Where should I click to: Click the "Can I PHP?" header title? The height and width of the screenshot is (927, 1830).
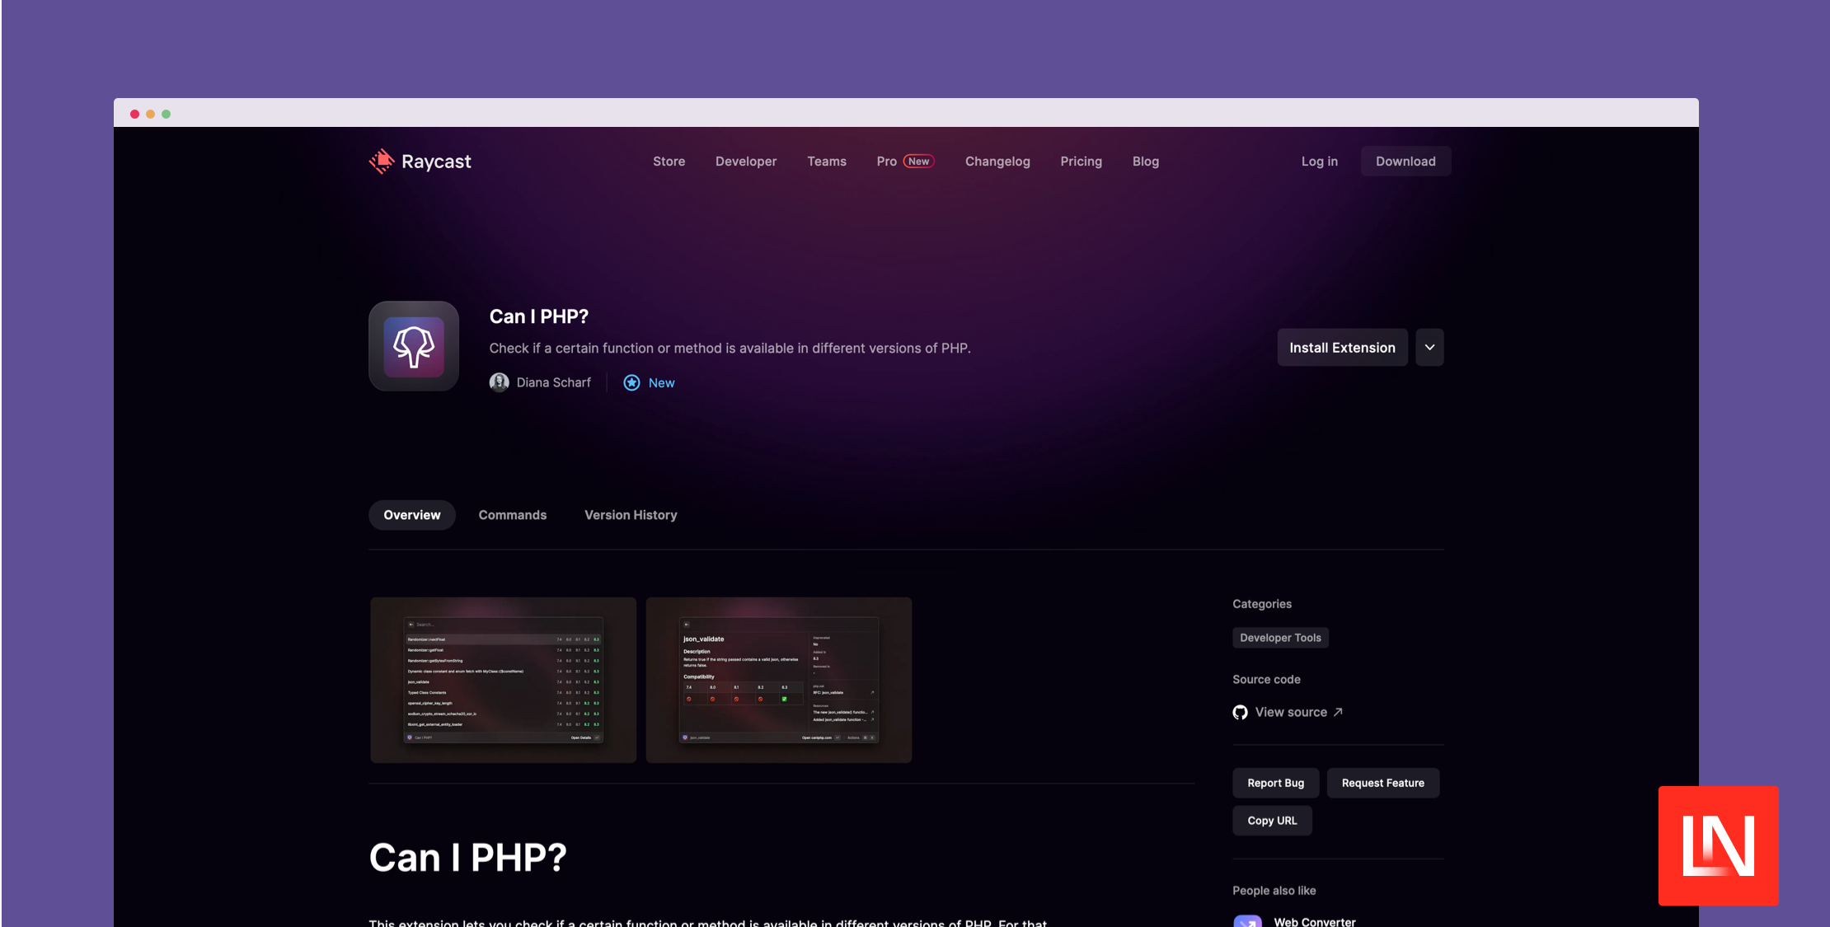click(x=538, y=316)
